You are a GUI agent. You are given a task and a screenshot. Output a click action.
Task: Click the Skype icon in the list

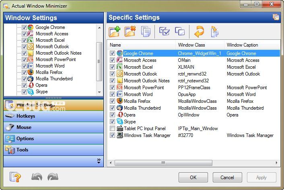click(119, 121)
